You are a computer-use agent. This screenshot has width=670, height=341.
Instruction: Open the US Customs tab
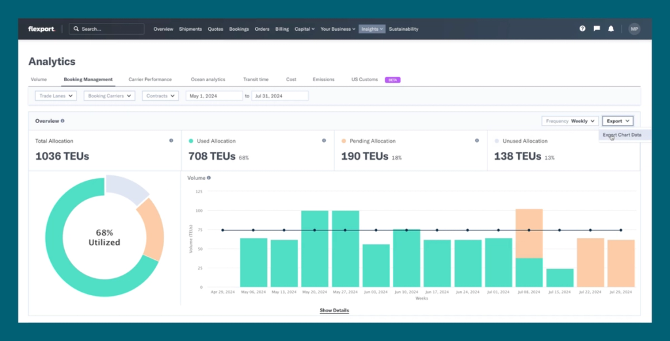coord(364,79)
